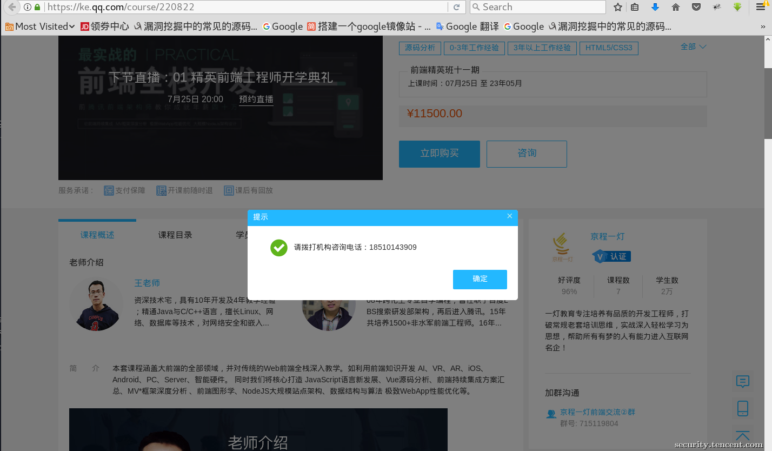The width and height of the screenshot is (772, 451).
Task: Open the floating chat message icon
Action: coord(742,382)
